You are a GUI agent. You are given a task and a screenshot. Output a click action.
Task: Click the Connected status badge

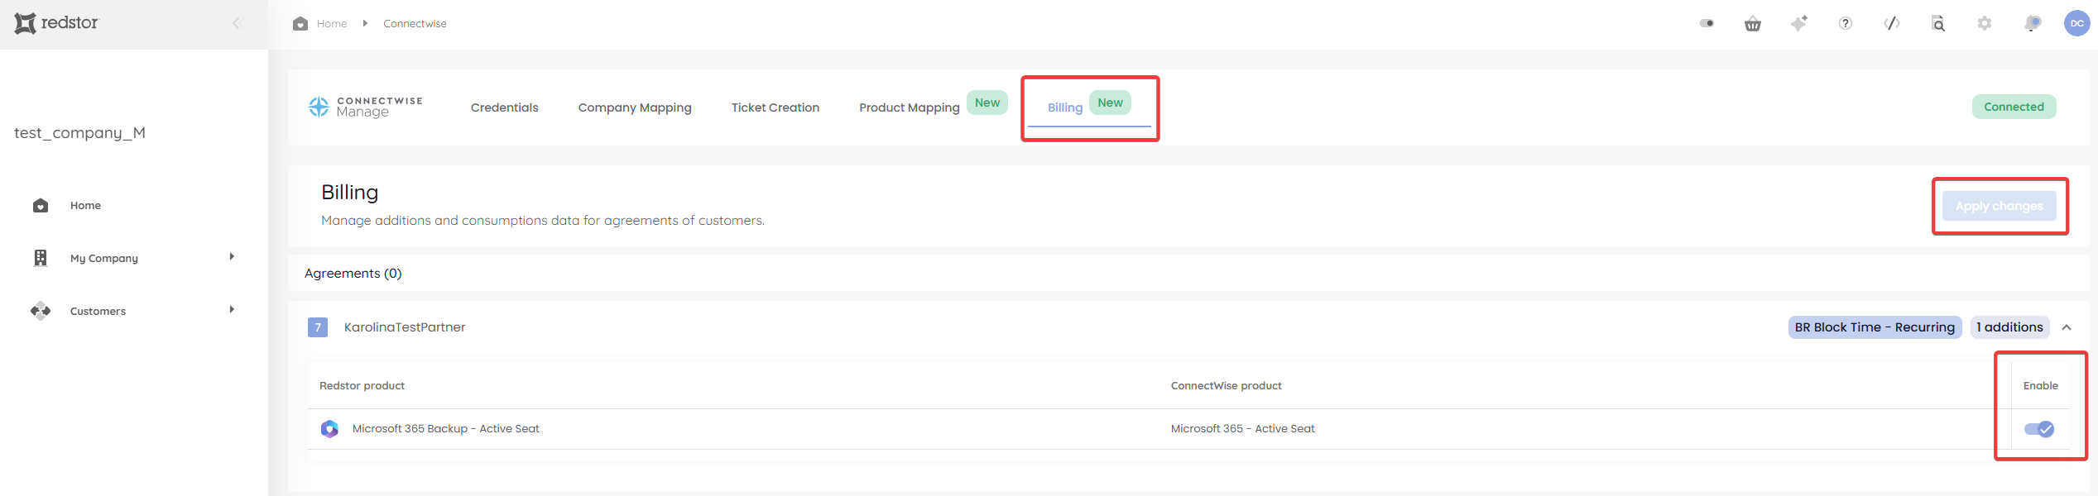click(x=2014, y=107)
